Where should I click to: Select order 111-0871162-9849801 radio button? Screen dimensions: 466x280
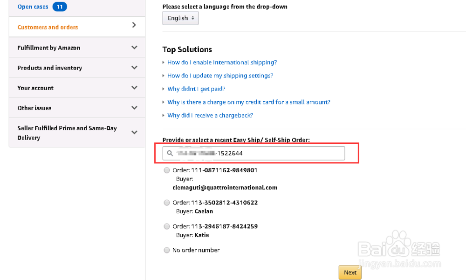click(167, 171)
